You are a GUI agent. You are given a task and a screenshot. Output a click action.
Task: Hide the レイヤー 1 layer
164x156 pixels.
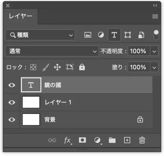(x=12, y=102)
